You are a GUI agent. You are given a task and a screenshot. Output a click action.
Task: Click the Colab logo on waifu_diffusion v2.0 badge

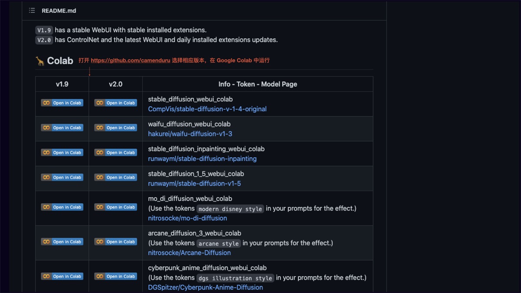tap(100, 127)
